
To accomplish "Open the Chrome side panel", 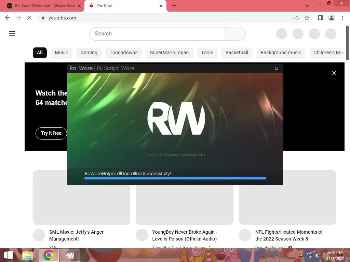I will click(x=321, y=18).
